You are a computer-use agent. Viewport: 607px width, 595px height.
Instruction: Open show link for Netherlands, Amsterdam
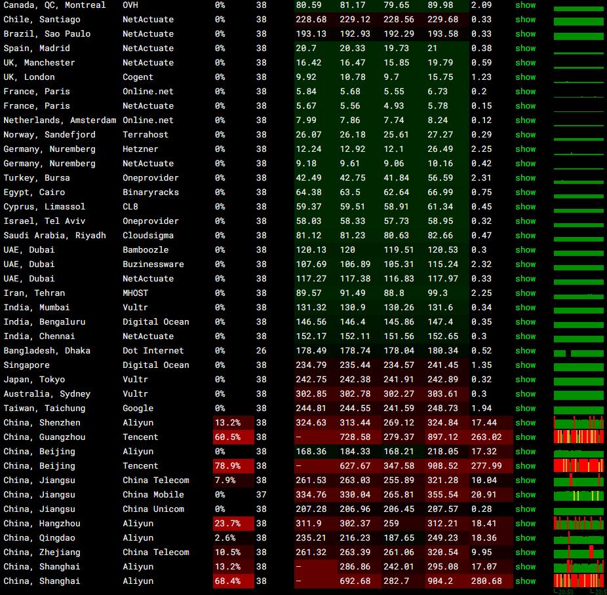[525, 120]
